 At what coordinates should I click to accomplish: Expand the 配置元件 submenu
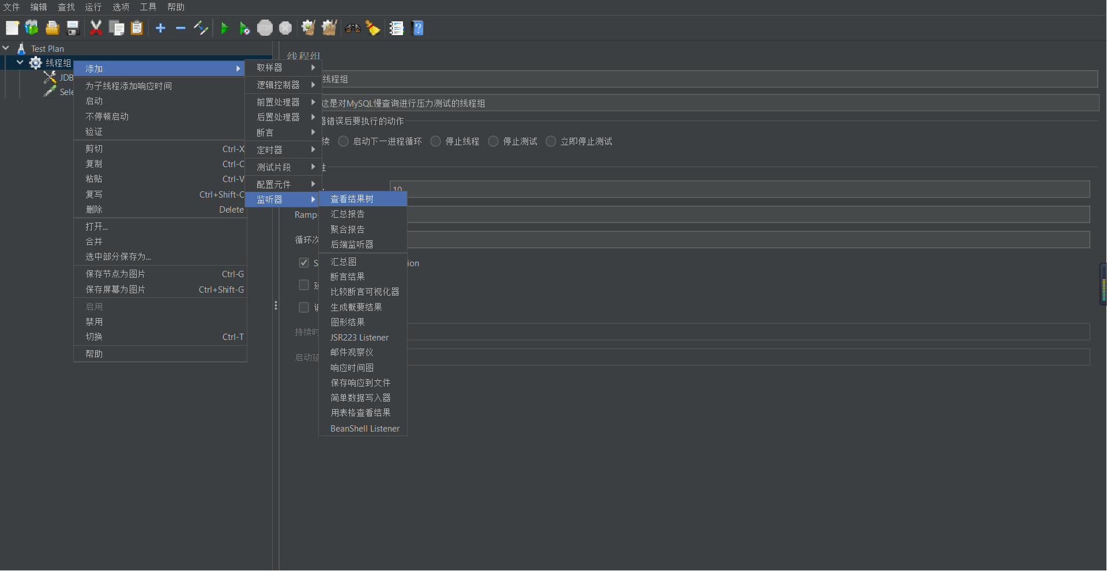click(283, 184)
